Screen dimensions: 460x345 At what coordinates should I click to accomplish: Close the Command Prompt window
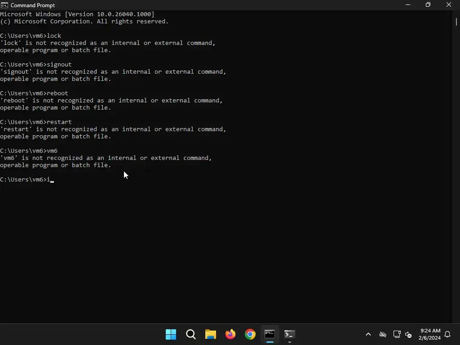coord(449,4)
